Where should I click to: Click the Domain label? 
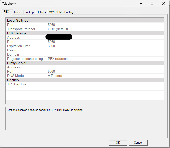13,54
